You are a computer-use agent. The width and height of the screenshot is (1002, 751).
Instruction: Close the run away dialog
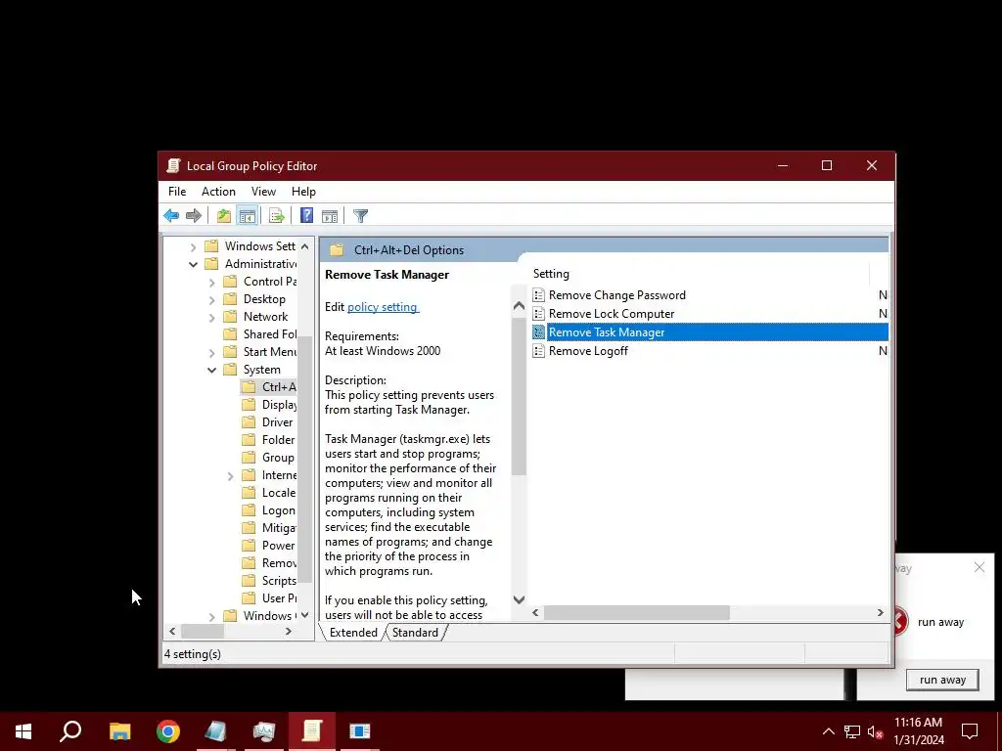tap(979, 567)
